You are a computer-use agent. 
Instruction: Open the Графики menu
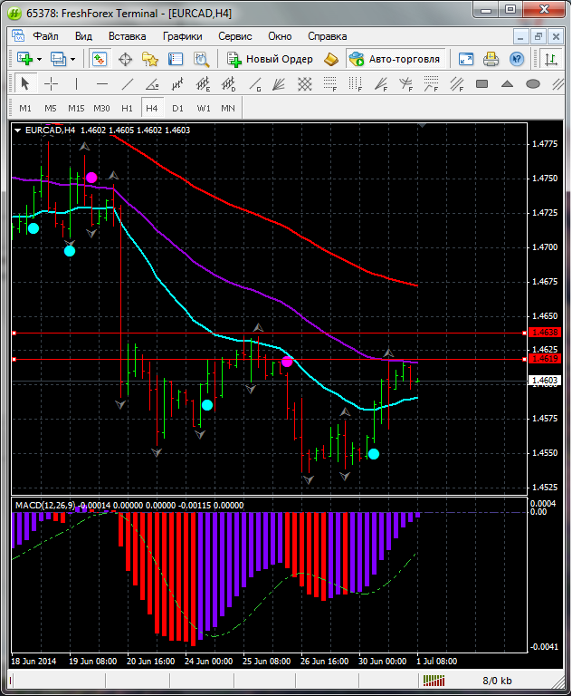coord(182,36)
